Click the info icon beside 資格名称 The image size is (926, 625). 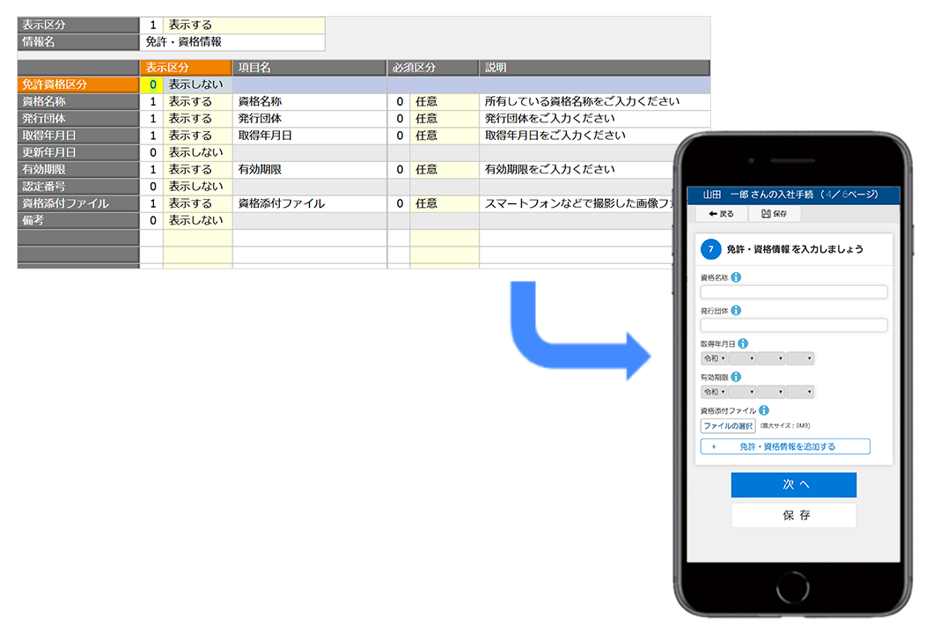coord(736,277)
